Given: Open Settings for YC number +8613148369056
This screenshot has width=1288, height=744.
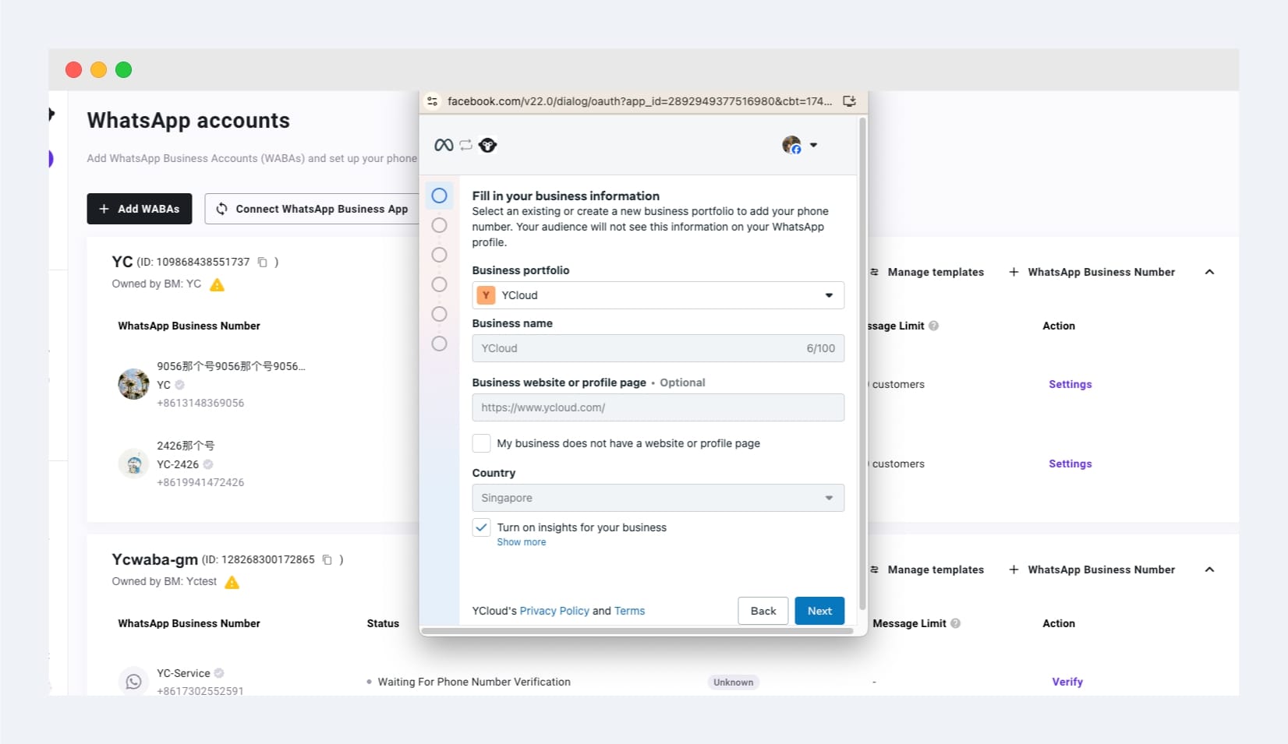Looking at the screenshot, I should pyautogui.click(x=1070, y=384).
